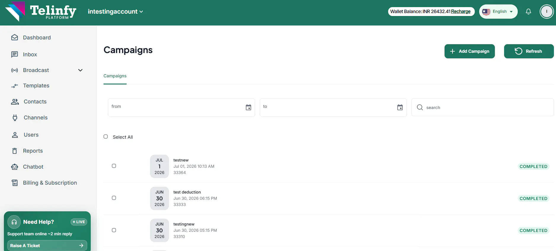Open Templates in the sidebar

tap(36, 86)
